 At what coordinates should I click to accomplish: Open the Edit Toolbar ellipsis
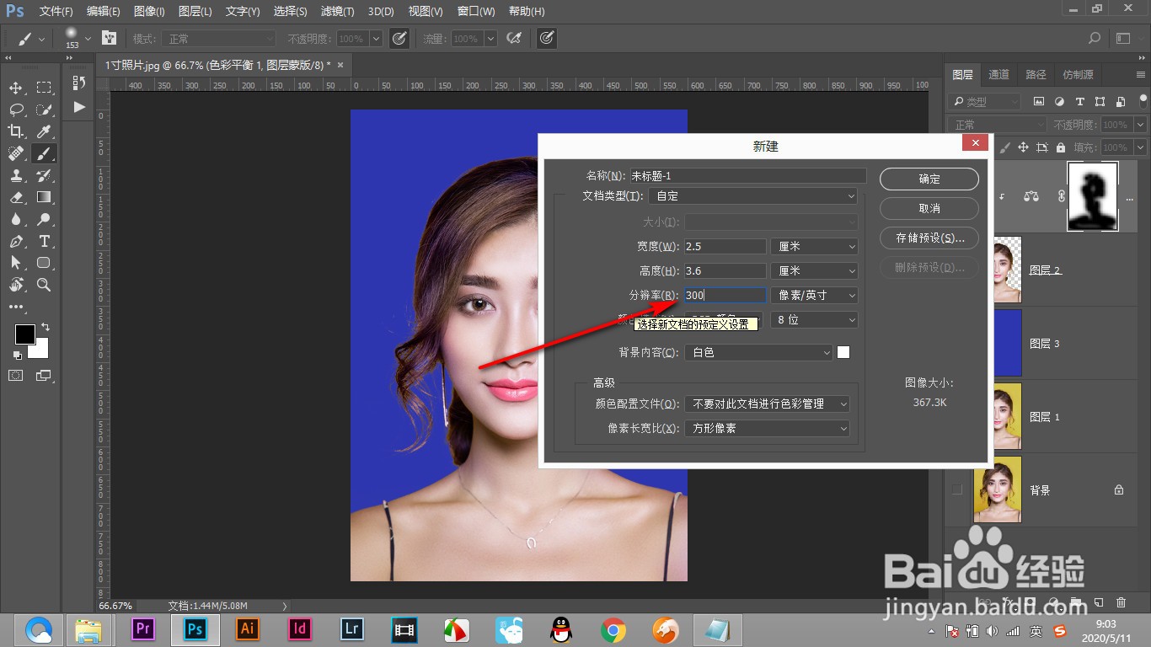pos(16,307)
